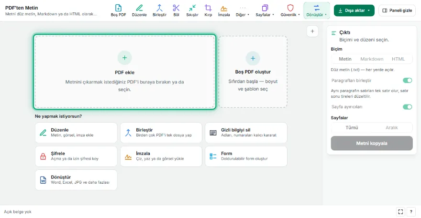Open the Düzenle tool in toolbar

pyautogui.click(x=139, y=10)
